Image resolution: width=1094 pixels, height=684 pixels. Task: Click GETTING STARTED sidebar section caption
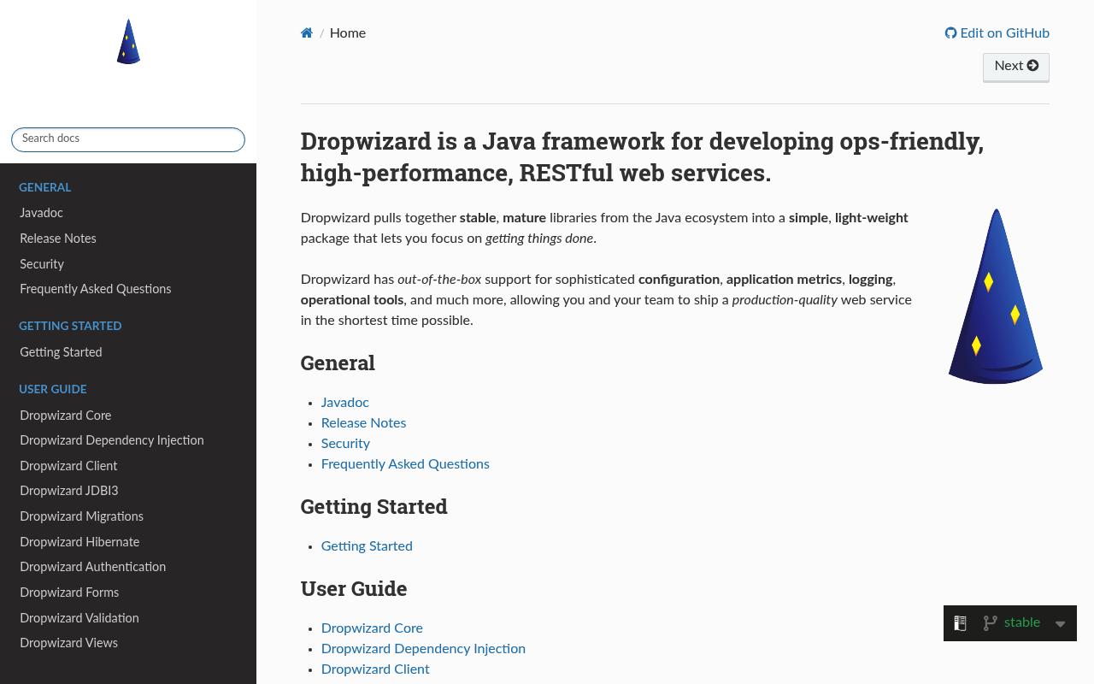70,327
